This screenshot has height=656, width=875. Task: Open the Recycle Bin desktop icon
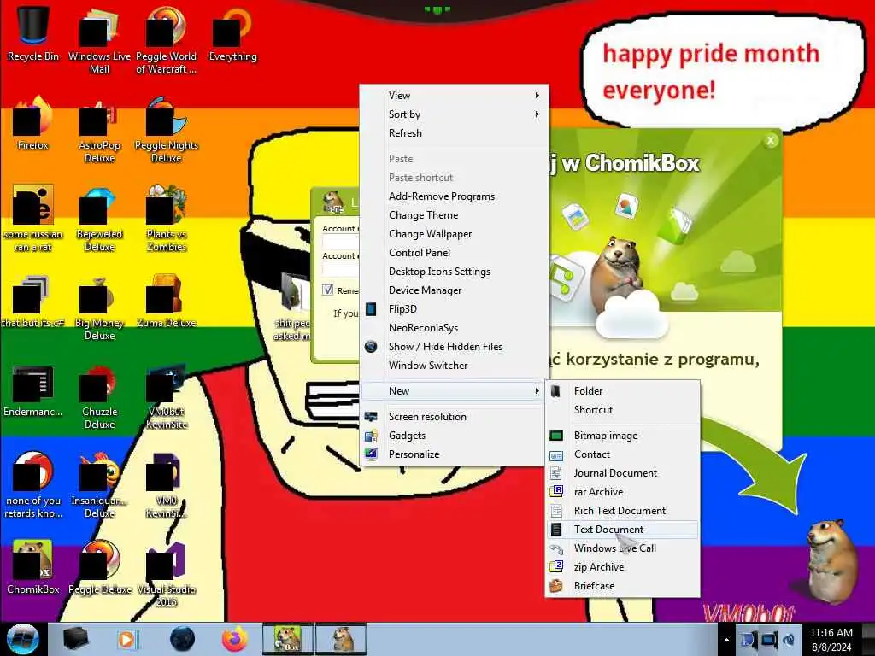point(33,33)
